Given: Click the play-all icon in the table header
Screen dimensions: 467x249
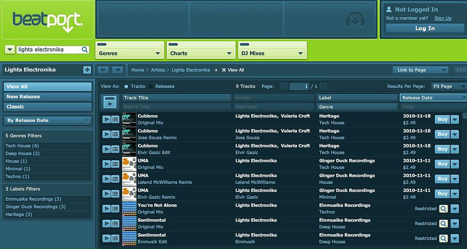Looking at the screenshot, I should (x=110, y=102).
